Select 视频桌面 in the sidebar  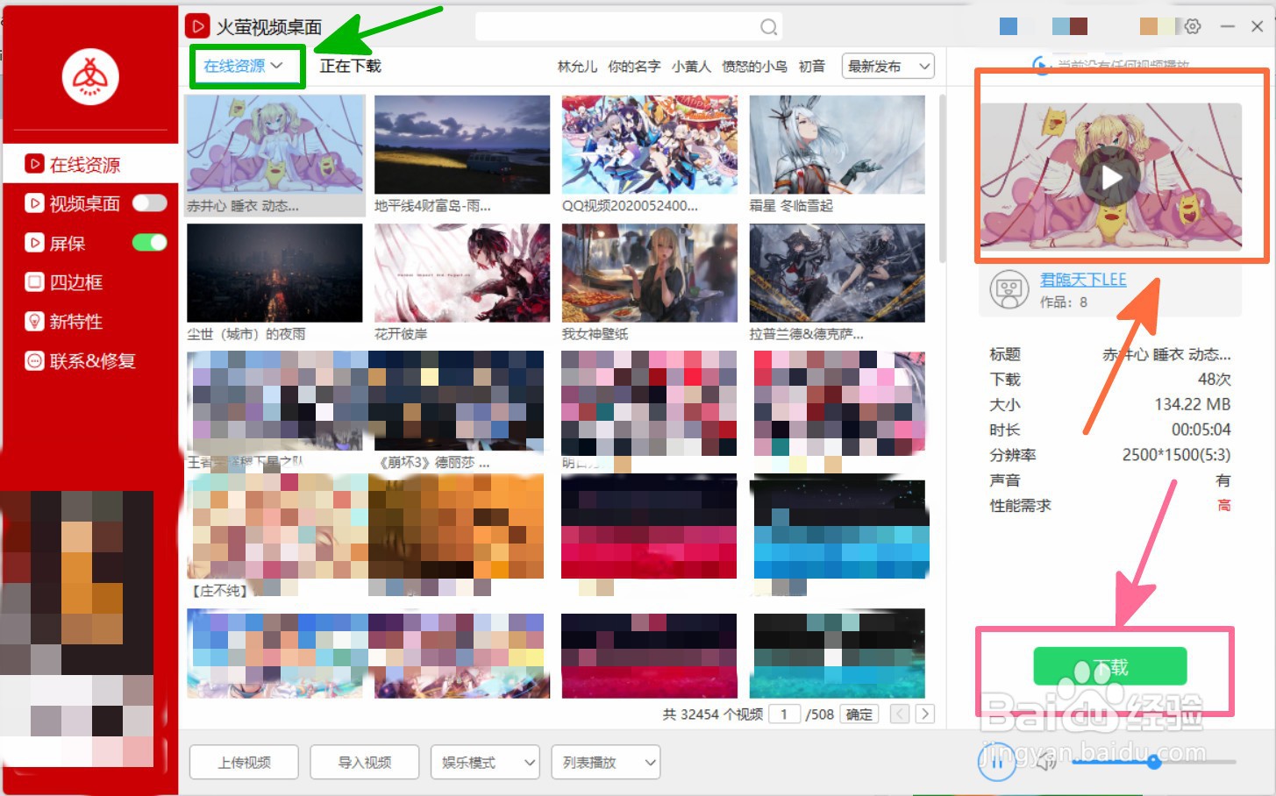point(84,203)
